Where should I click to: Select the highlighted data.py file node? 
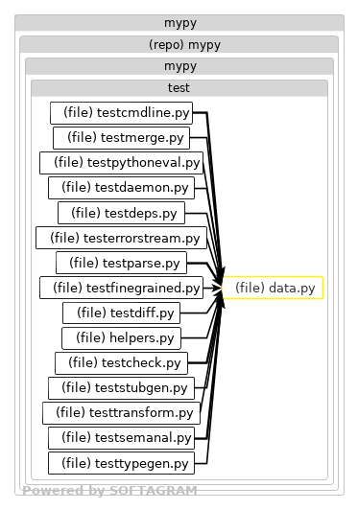click(273, 288)
